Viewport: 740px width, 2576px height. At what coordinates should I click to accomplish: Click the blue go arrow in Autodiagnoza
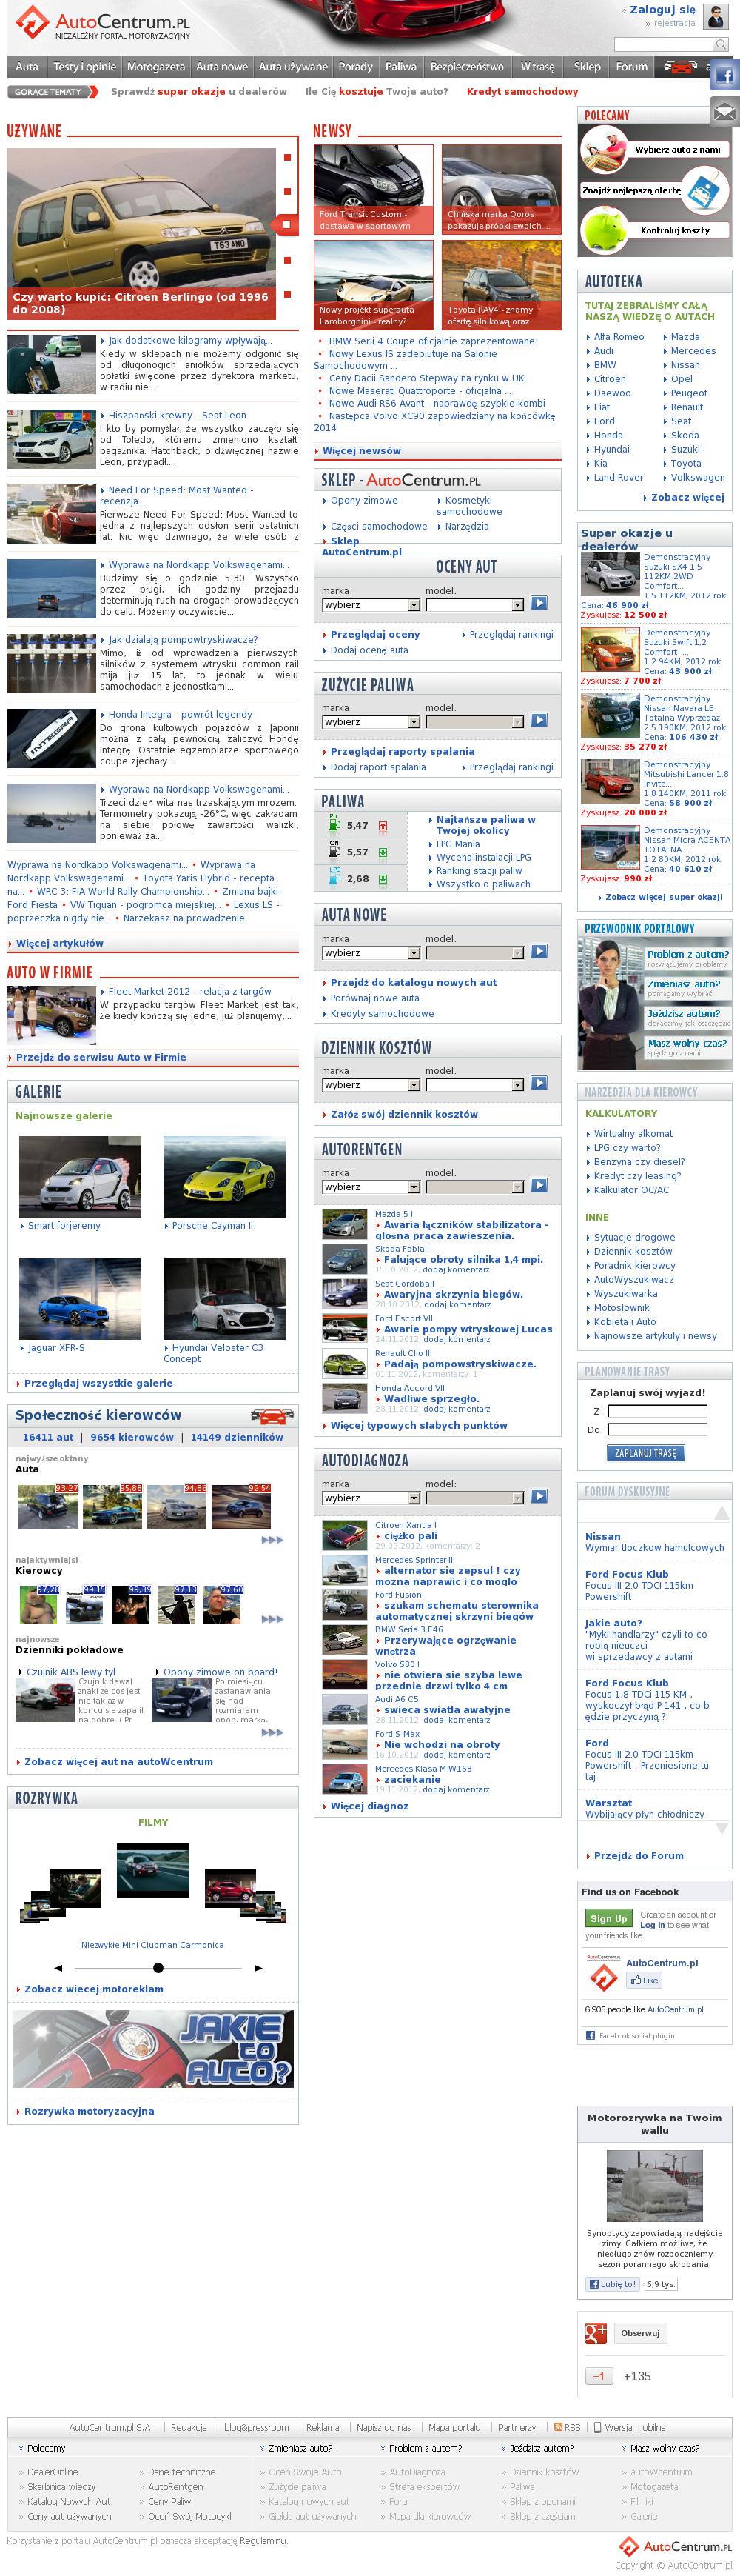pyautogui.click(x=539, y=1496)
